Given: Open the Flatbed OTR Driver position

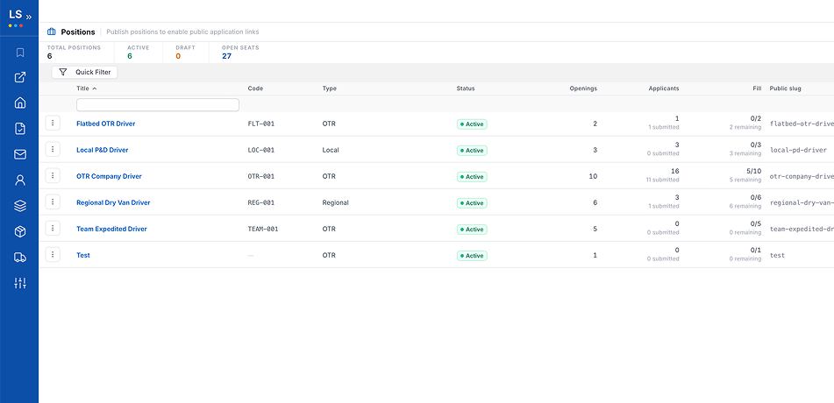Looking at the screenshot, I should [106, 124].
